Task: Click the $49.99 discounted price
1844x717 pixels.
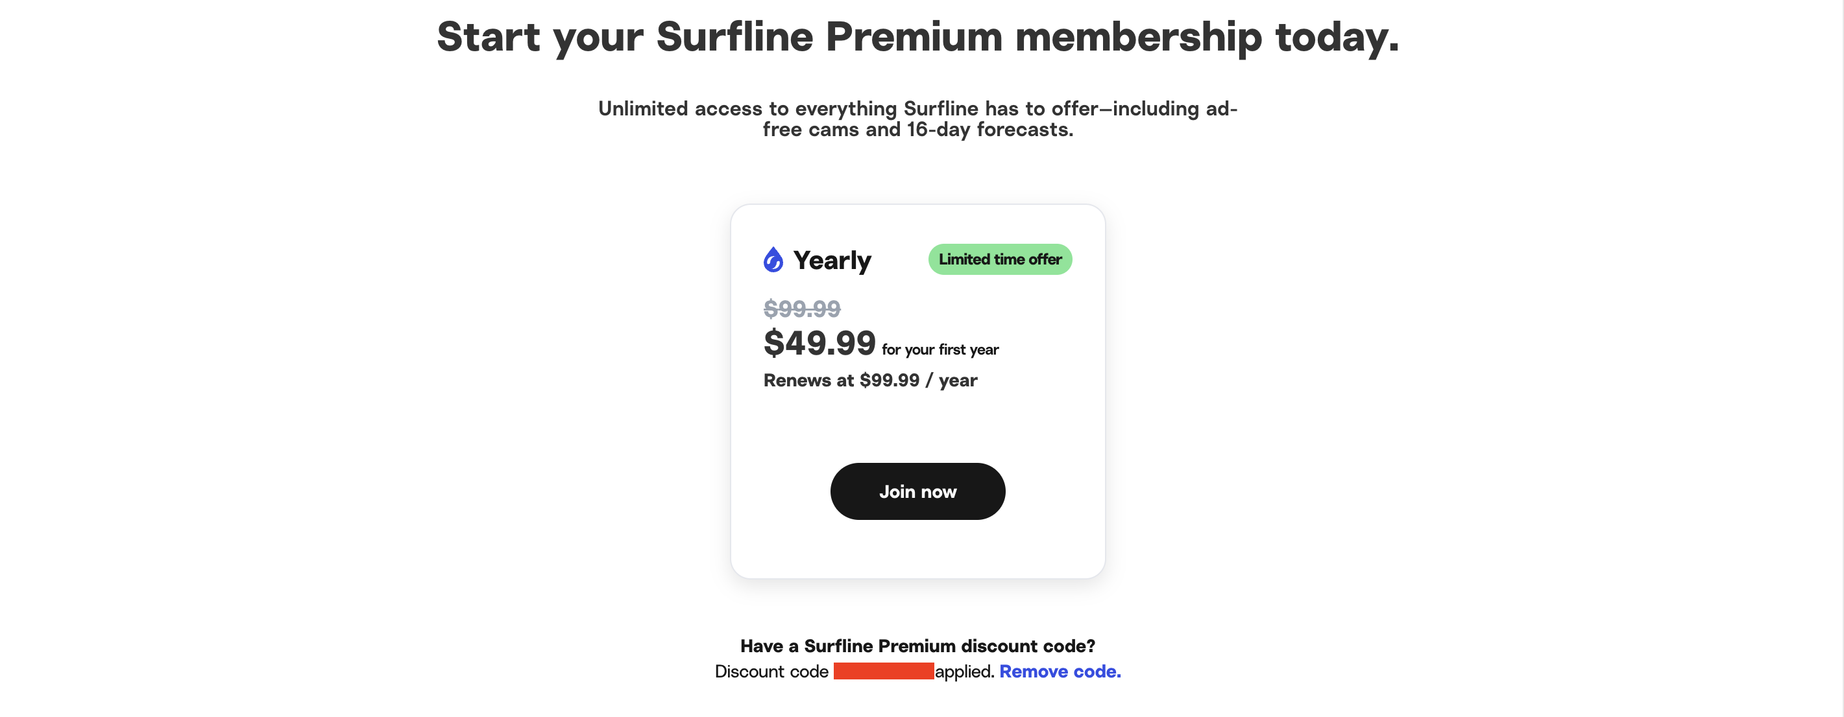Action: tap(819, 343)
